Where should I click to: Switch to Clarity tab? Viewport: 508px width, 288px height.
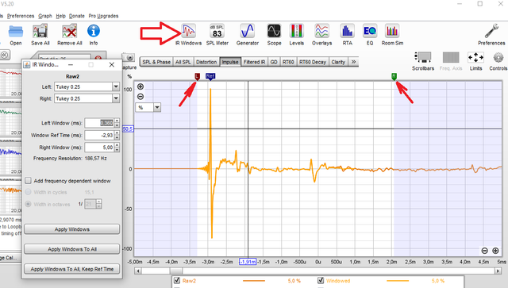[338, 62]
